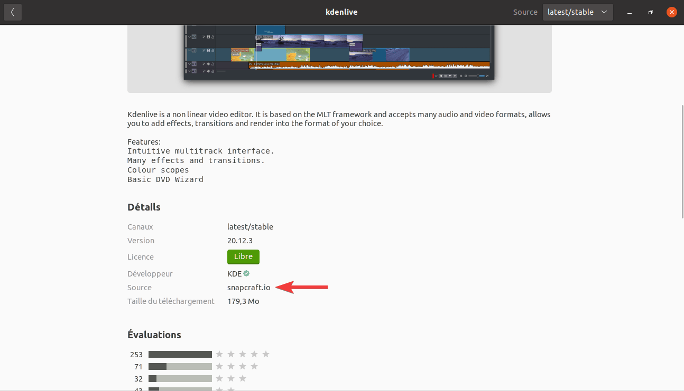Click the verified checkmark badge beside KDE
This screenshot has width=684, height=391.
click(x=246, y=274)
